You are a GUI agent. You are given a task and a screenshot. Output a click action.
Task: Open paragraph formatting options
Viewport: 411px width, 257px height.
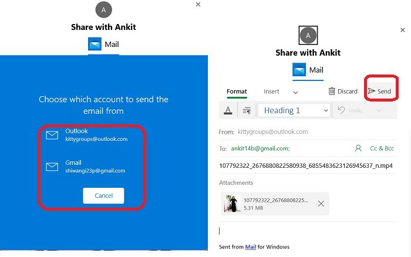247,110
